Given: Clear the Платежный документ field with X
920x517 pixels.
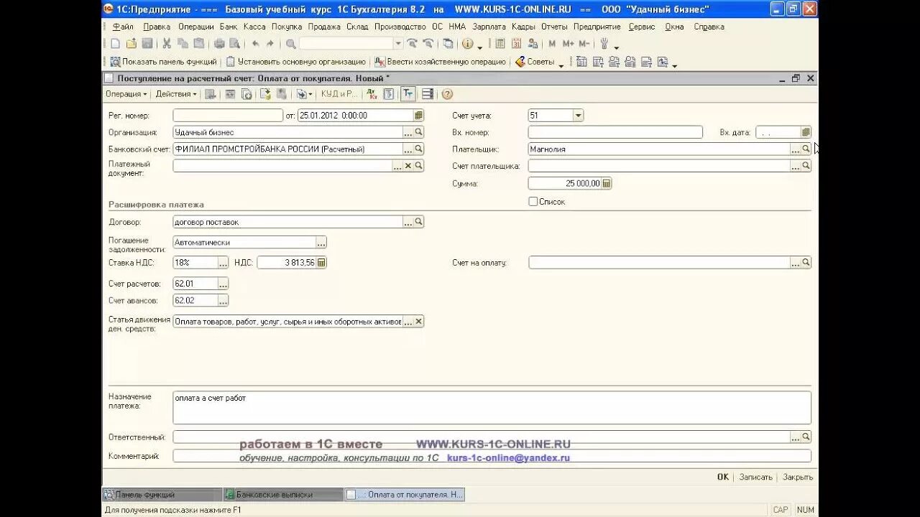Looking at the screenshot, I should [x=408, y=166].
